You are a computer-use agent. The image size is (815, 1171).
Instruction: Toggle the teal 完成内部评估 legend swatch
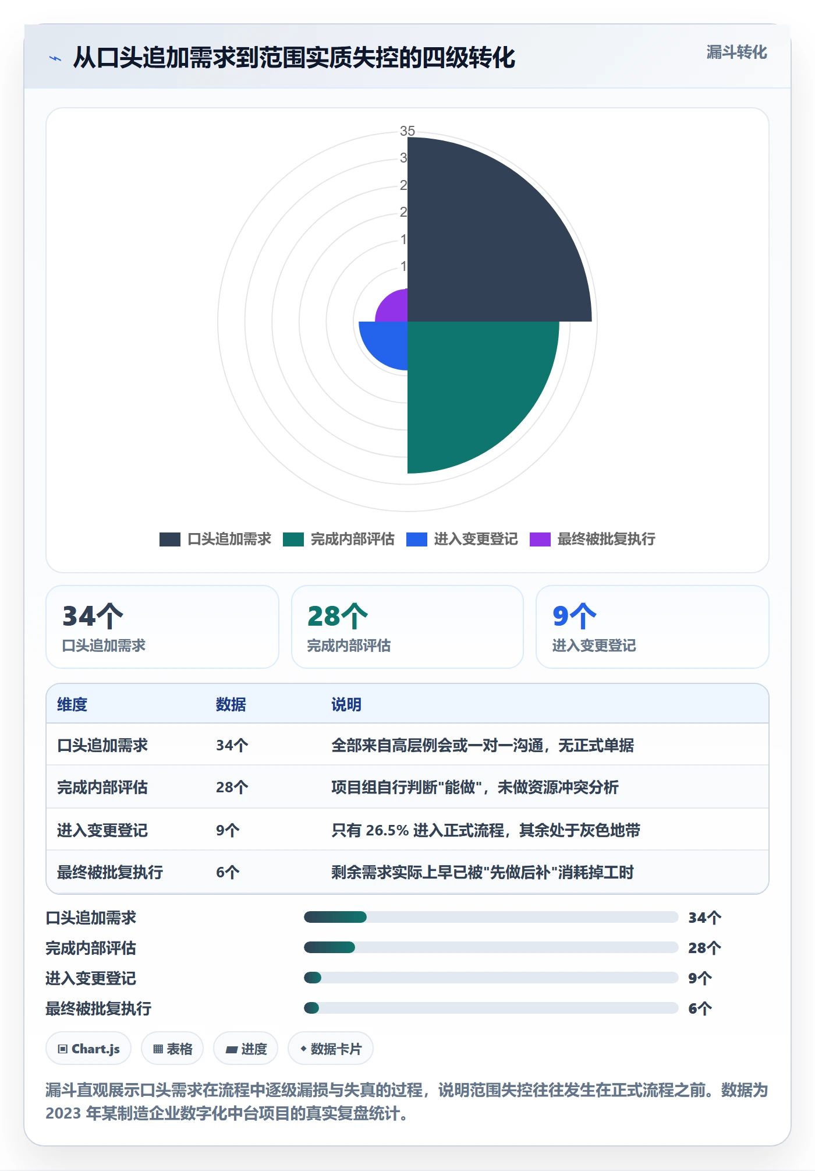pos(293,539)
